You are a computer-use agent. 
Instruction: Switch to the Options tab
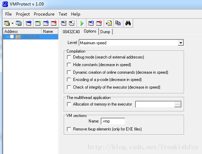(x=90, y=31)
